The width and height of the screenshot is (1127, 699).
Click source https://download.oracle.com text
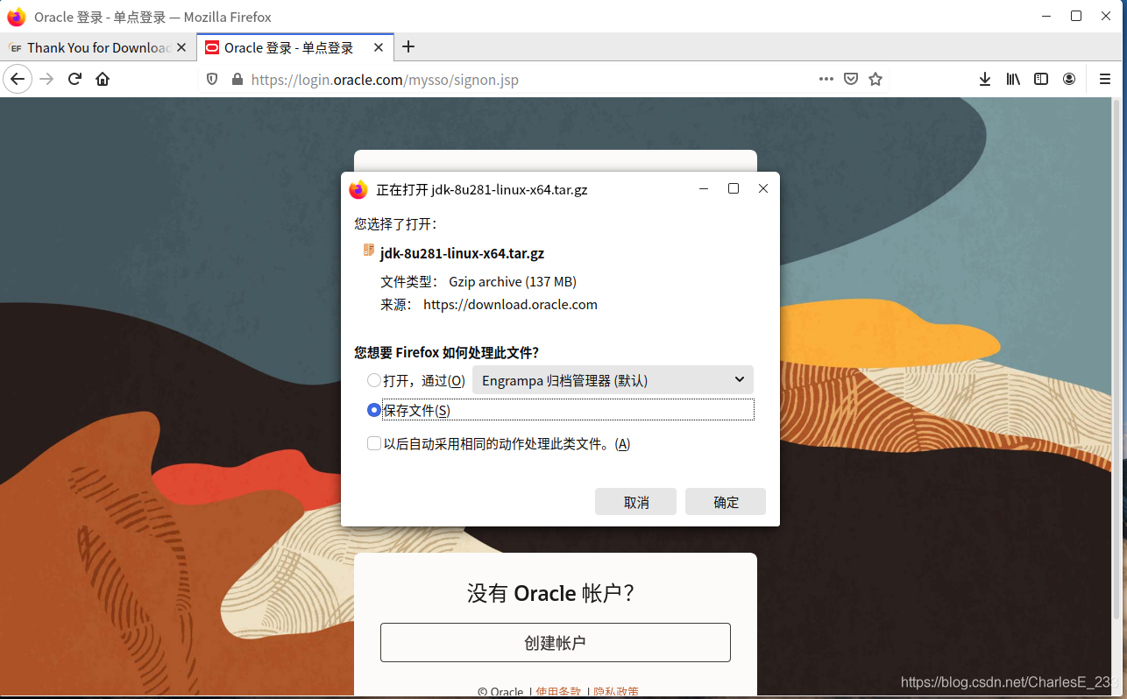tap(510, 305)
